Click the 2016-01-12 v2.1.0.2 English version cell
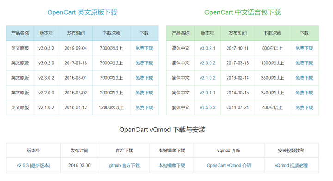The height and width of the screenshot is (181, 333). pyautogui.click(x=46, y=108)
